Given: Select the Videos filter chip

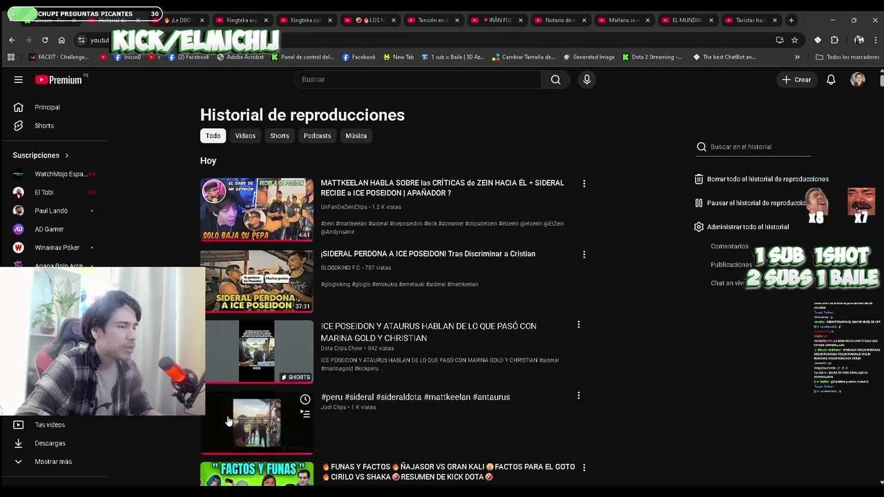Looking at the screenshot, I should tap(245, 136).
